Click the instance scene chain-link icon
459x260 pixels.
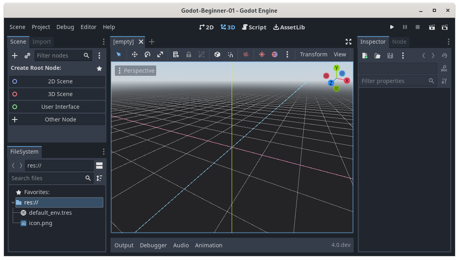27,56
